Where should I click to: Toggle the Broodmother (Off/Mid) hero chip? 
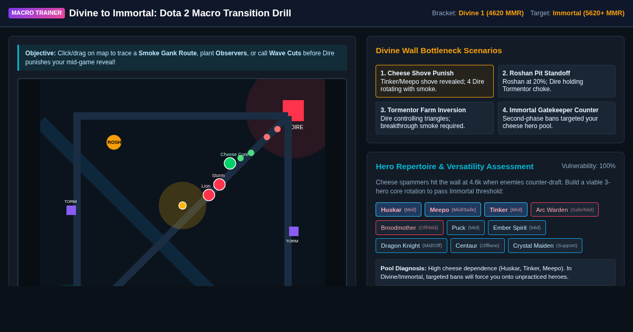click(x=409, y=228)
